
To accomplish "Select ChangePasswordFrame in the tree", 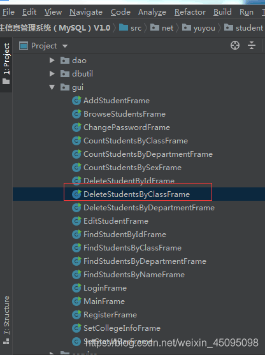I will click(127, 127).
